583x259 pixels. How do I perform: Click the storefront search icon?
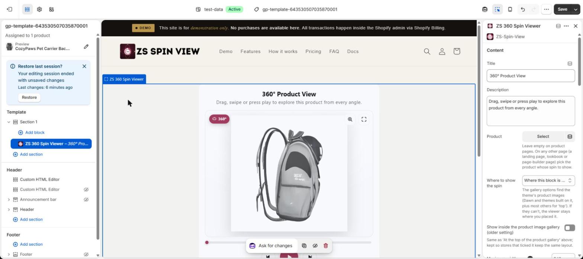coord(427,52)
